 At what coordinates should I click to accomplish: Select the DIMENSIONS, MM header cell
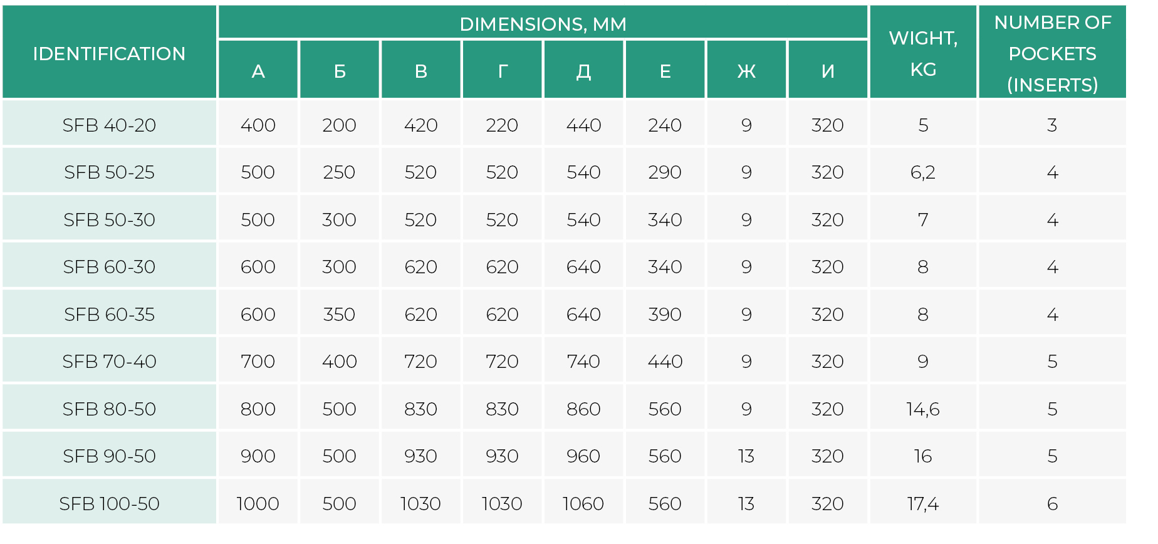point(543,24)
